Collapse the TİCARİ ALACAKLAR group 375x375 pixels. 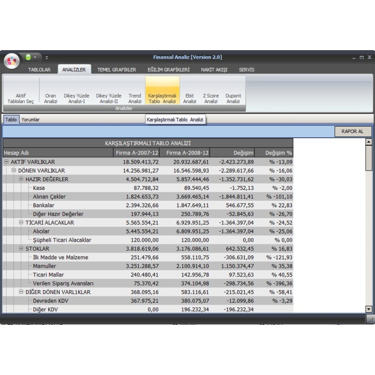(21, 222)
